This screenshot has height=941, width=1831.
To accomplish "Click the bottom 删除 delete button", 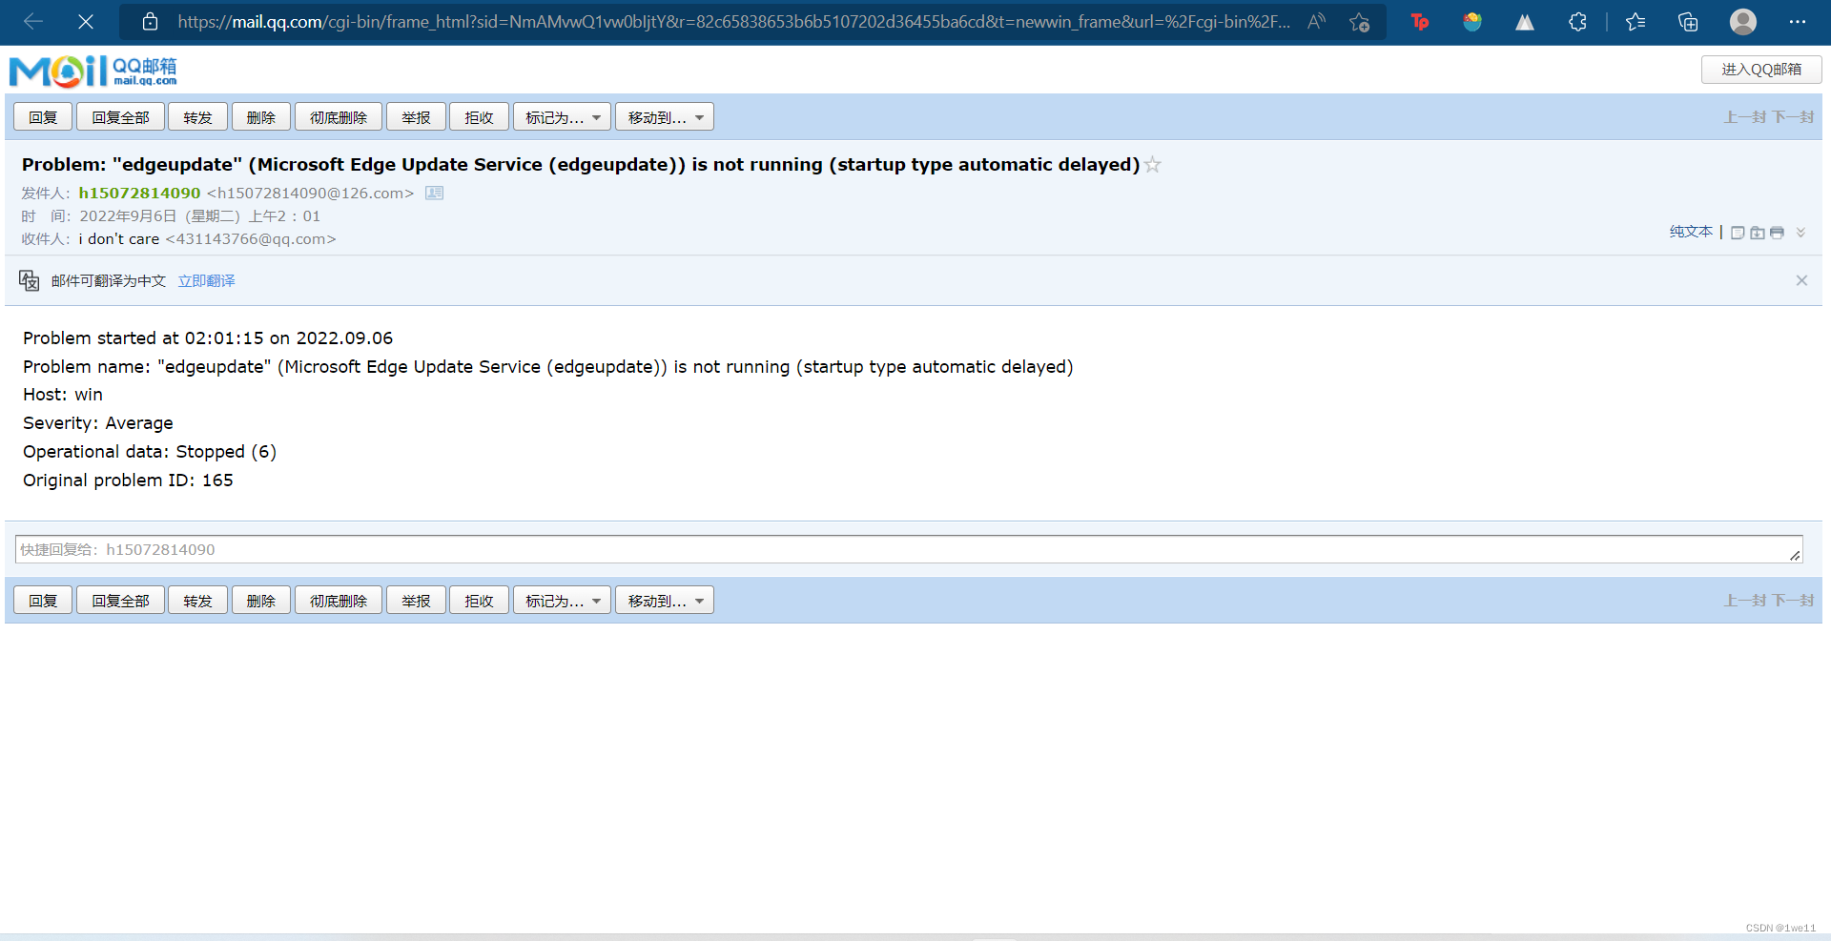I will (x=260, y=601).
